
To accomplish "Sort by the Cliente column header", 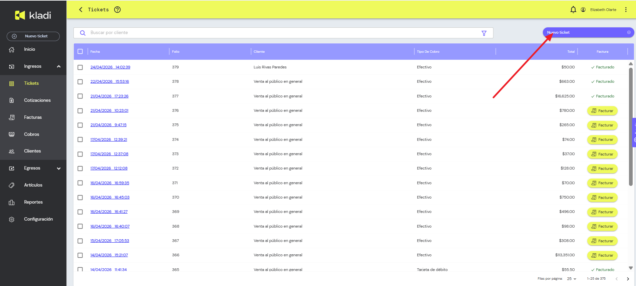I will pyautogui.click(x=259, y=52).
